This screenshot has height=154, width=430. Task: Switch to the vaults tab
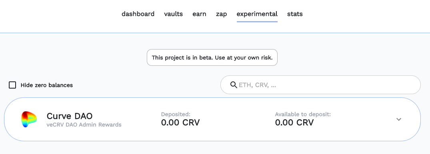173,14
